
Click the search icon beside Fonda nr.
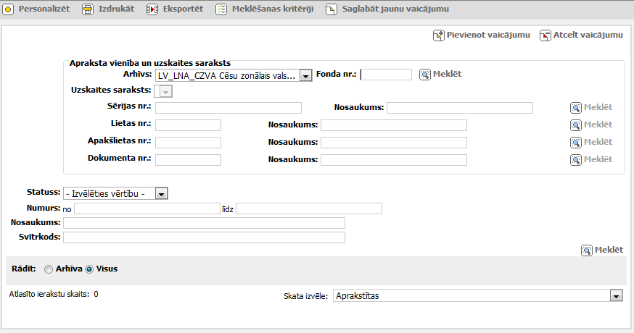pyautogui.click(x=425, y=75)
